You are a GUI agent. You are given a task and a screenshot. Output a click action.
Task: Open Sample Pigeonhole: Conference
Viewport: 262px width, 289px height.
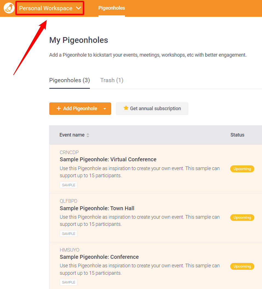pos(99,257)
